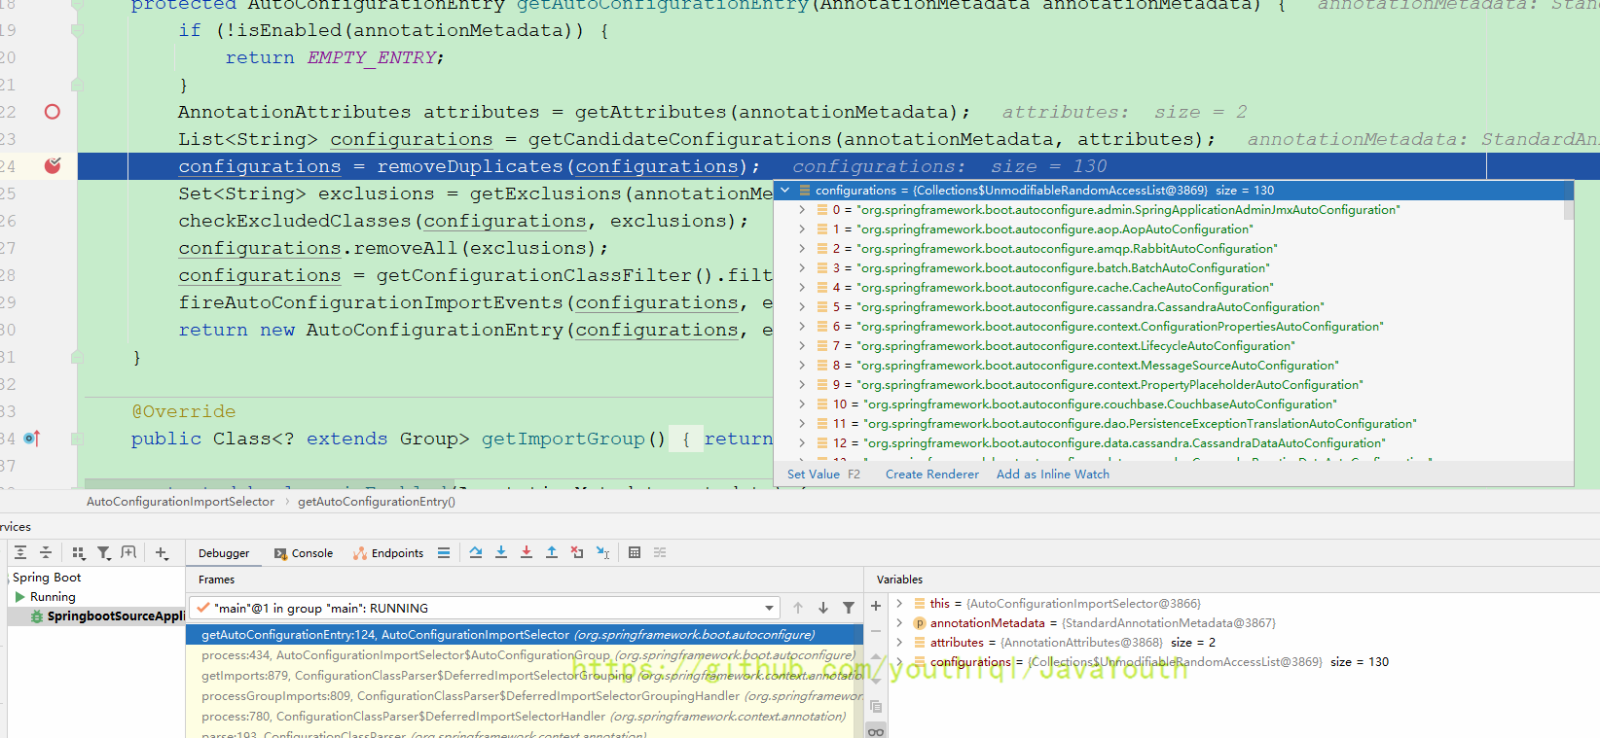1600x738 pixels.
Task: Click the Add New Watch plus icon
Action: 876,606
